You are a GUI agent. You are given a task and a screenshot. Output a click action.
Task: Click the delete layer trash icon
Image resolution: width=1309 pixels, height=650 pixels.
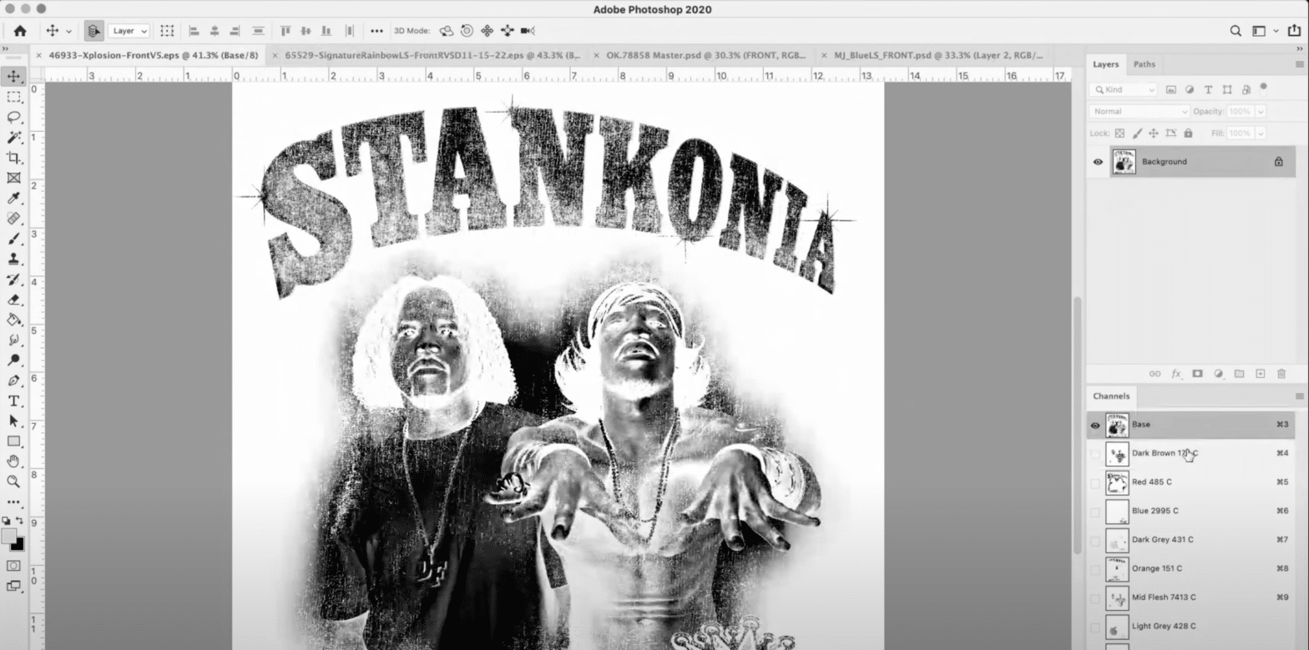[x=1281, y=374]
